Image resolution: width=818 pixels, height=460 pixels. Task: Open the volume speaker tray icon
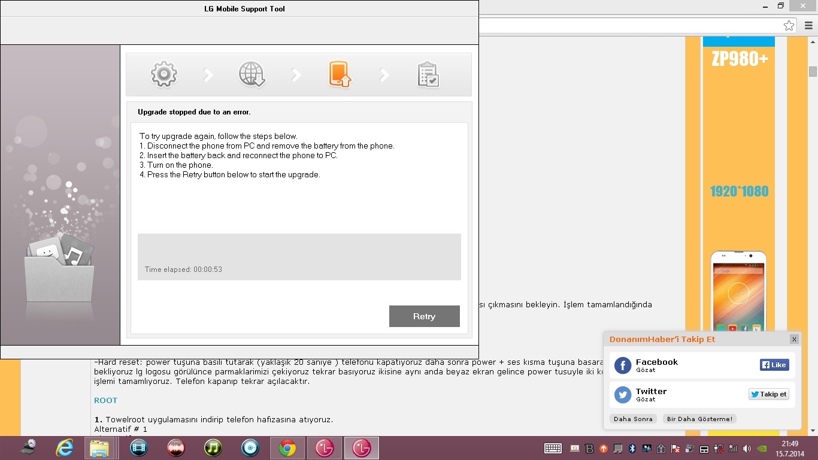coord(747,448)
